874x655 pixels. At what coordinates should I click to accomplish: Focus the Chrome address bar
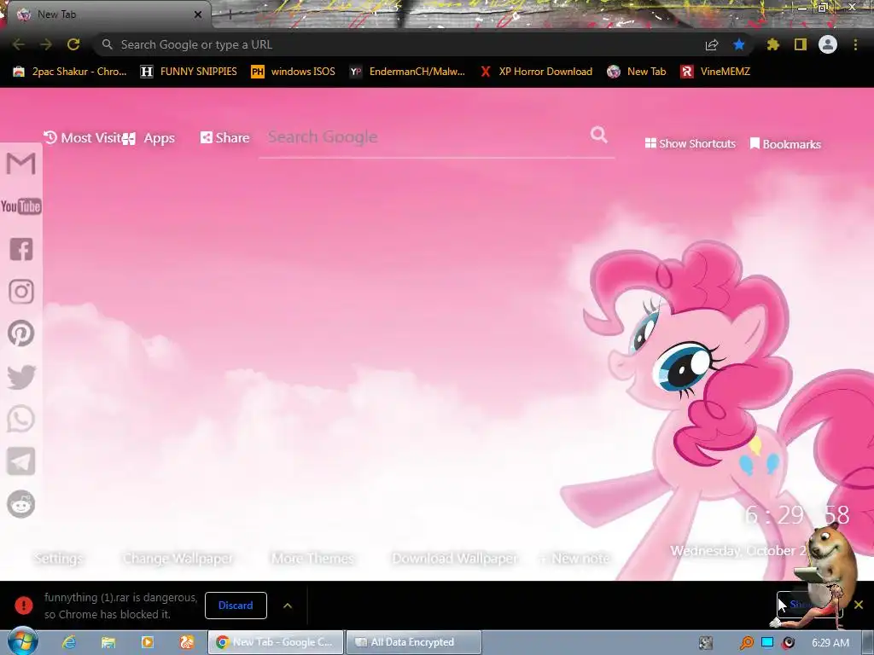point(401,44)
